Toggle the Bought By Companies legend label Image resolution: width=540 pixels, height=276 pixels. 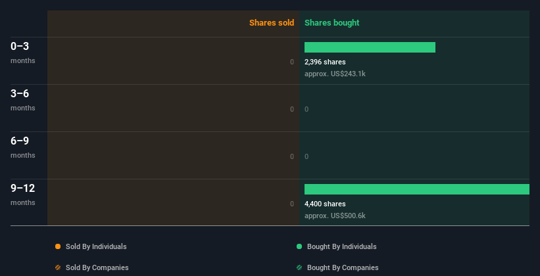pyautogui.click(x=343, y=267)
